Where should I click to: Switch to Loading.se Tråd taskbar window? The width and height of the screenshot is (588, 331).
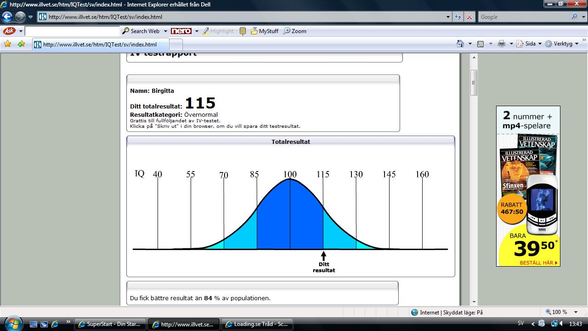[257, 324]
